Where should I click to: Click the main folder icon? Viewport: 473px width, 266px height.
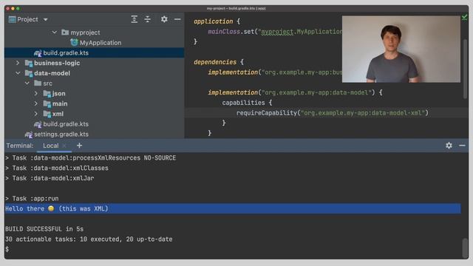point(47,103)
